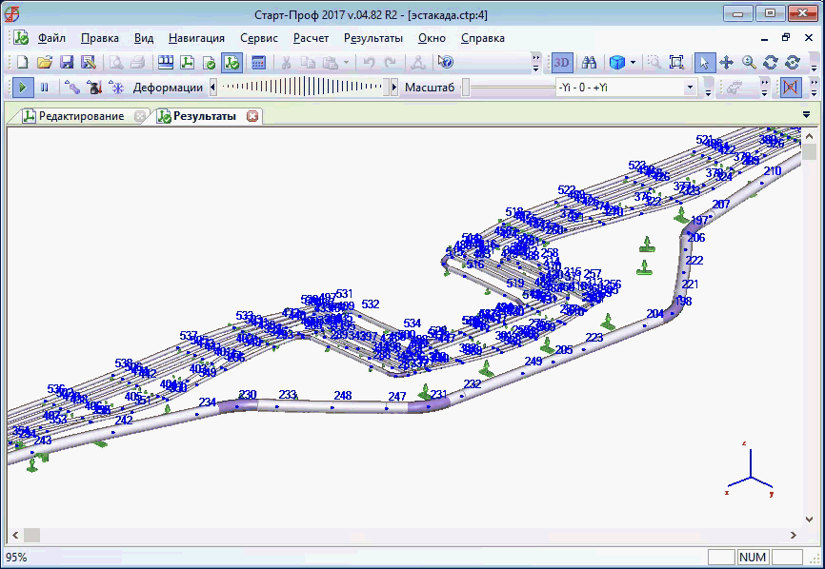
Task: Switch to the Редактирование tab
Action: [x=80, y=116]
